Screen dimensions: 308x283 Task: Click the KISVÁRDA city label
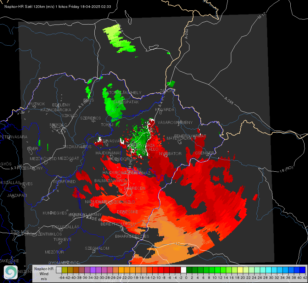165,110
